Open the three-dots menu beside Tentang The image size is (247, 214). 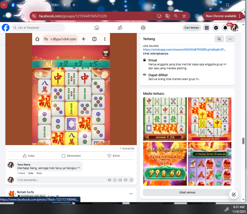point(230,39)
